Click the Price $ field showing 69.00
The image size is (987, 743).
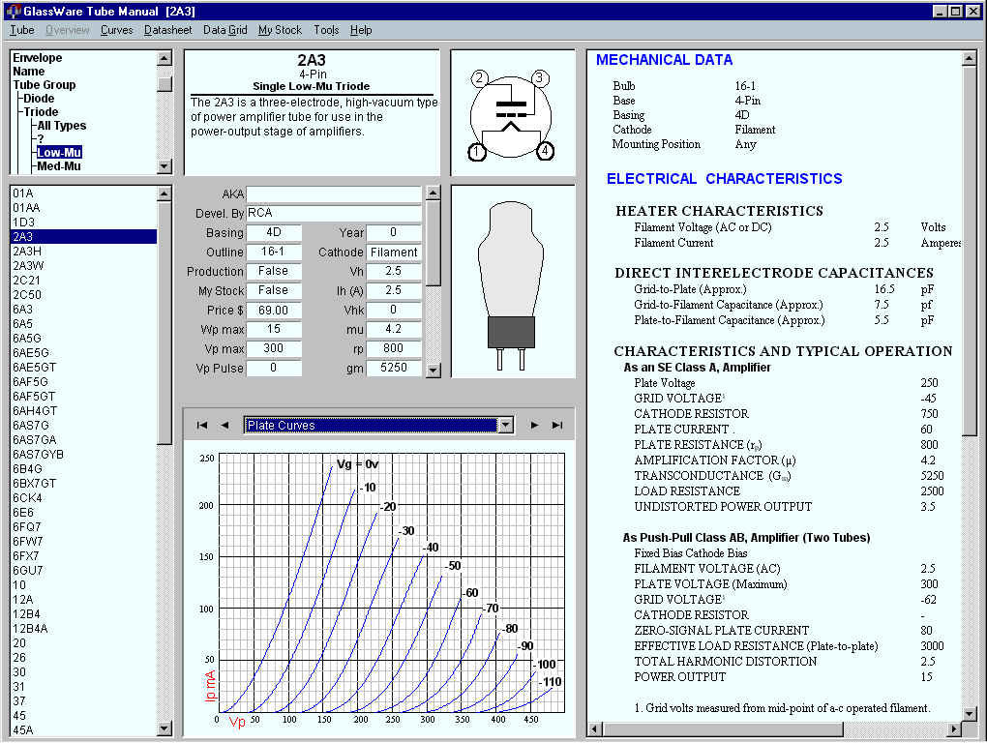click(274, 311)
